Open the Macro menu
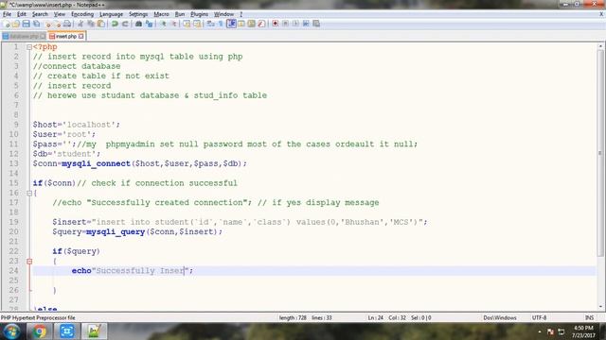Viewport: 606px width, 340px height. click(161, 14)
